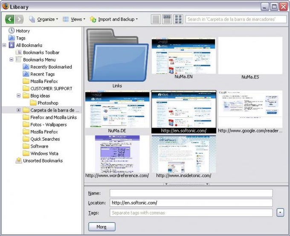The width and height of the screenshot is (290, 236).
Task: Select the google.com/reader bookmark thumbnail
Action: (x=250, y=109)
